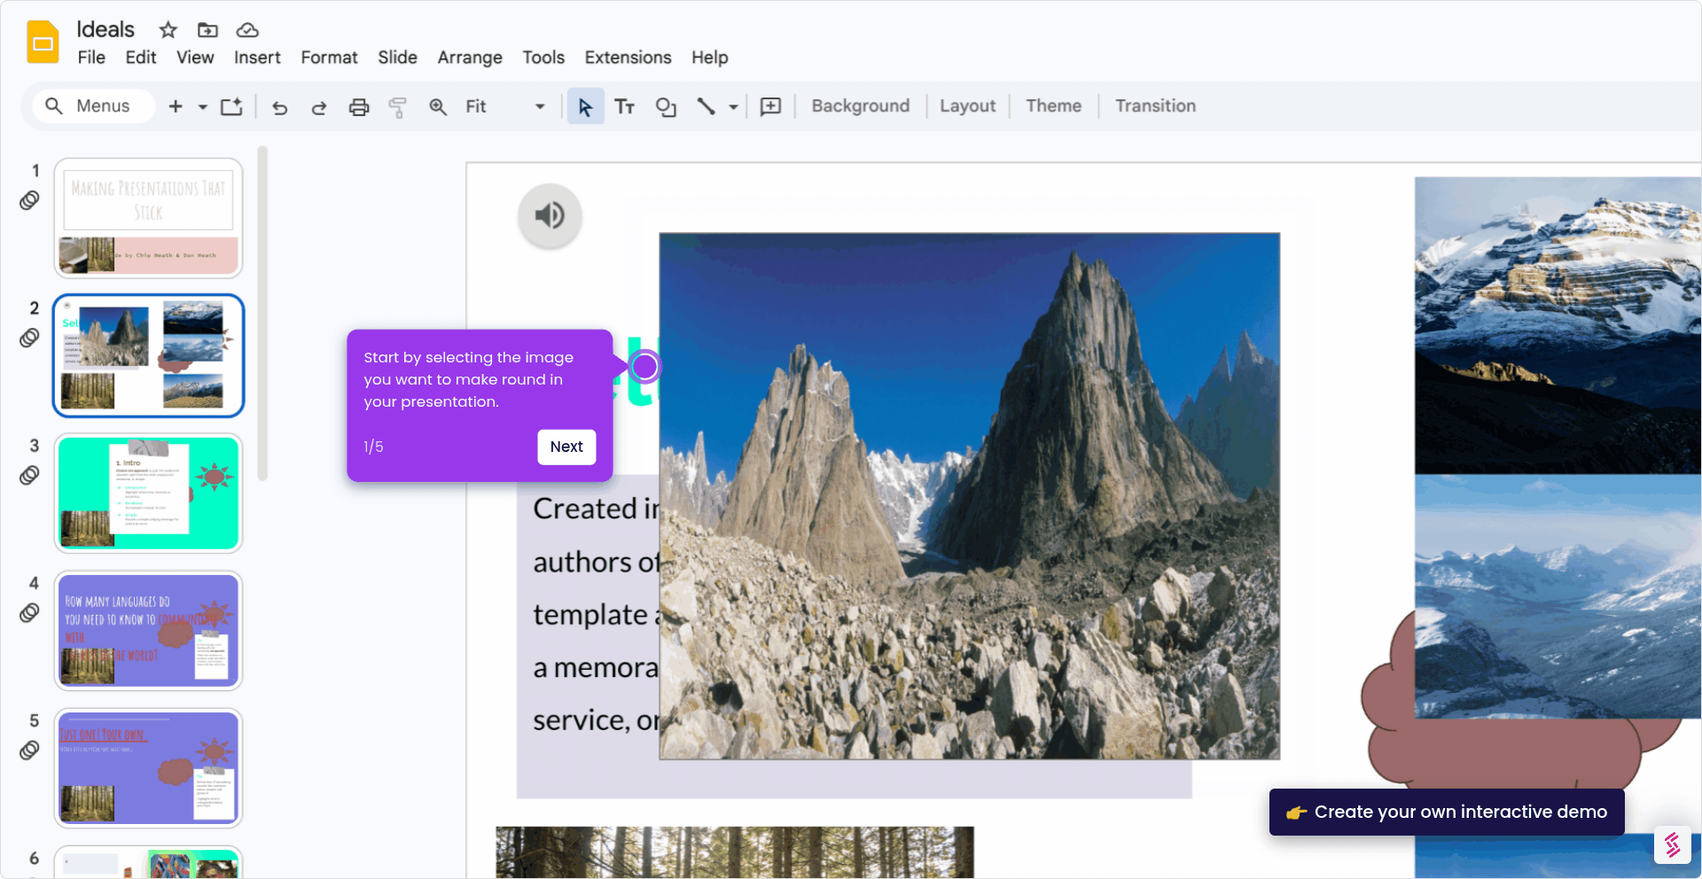
Task: Select slide 3 thumbnail
Action: [148, 493]
